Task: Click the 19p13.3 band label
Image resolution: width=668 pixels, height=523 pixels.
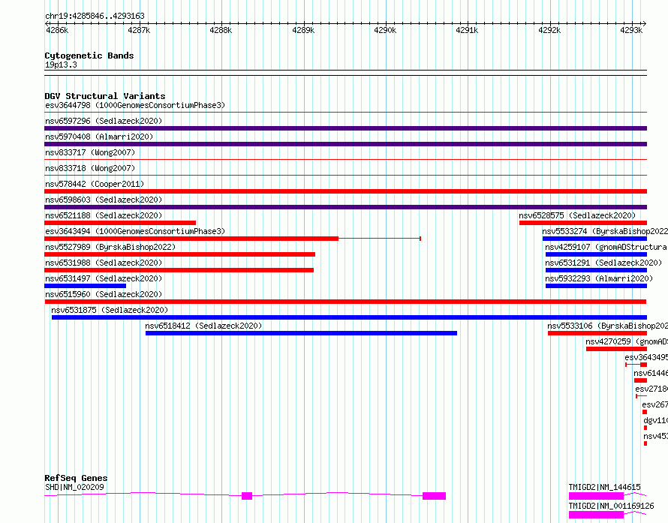Action: coord(61,65)
